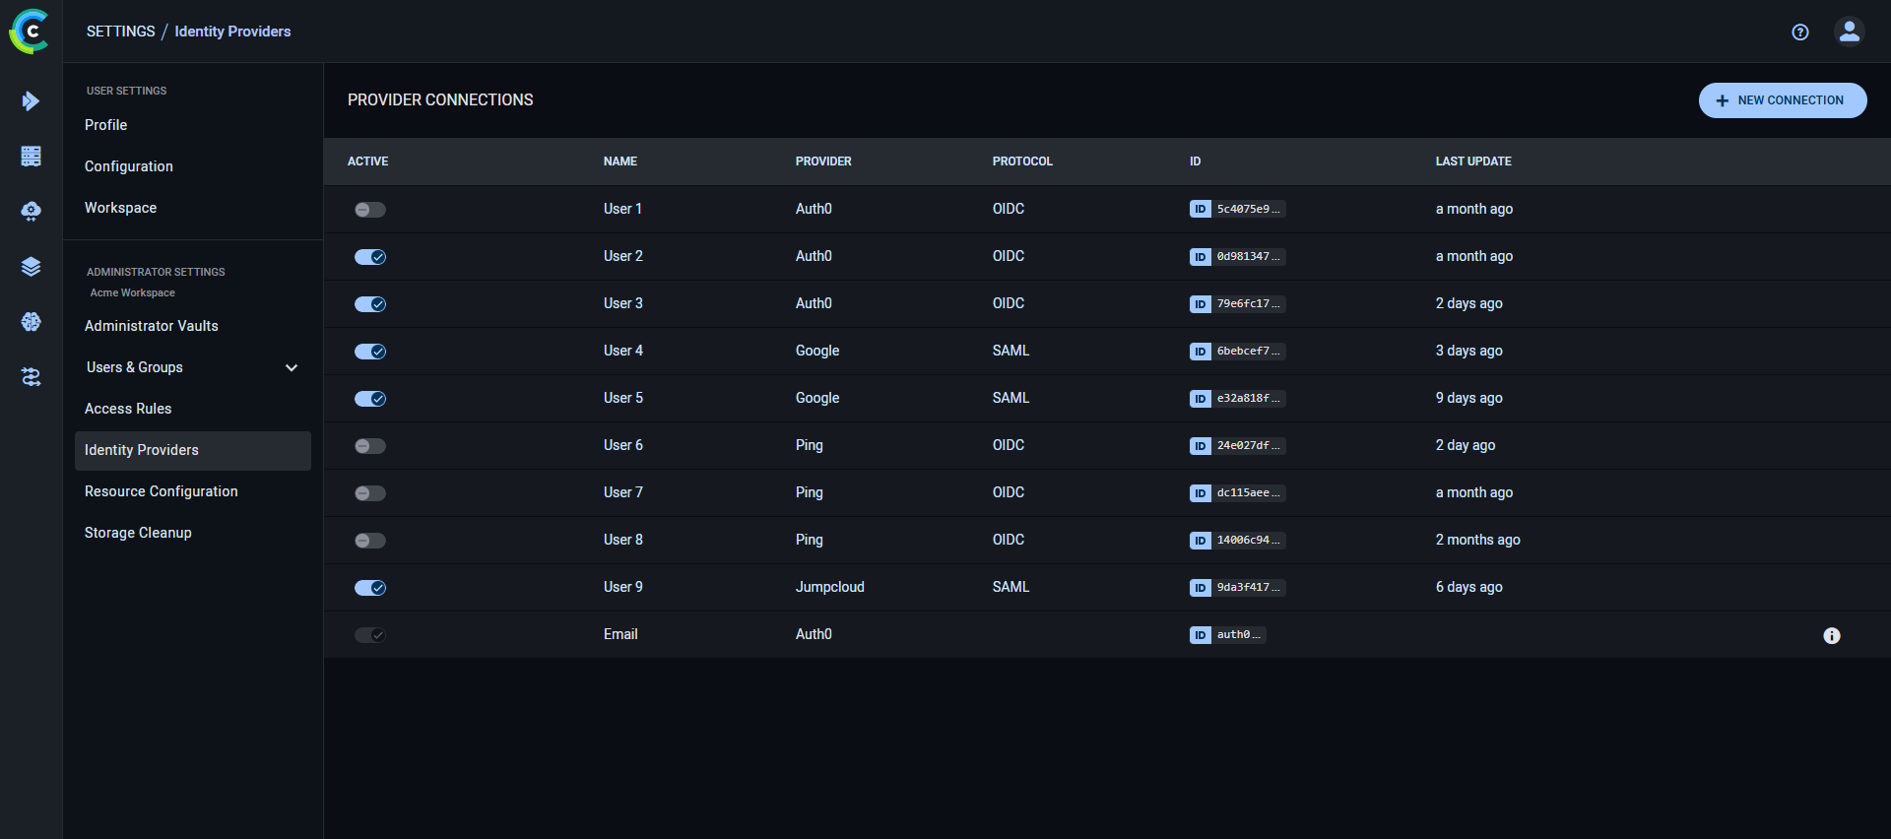Toggle off the User 9 Jumpcloud connection
Image resolution: width=1891 pixels, height=839 pixels.
click(x=370, y=588)
